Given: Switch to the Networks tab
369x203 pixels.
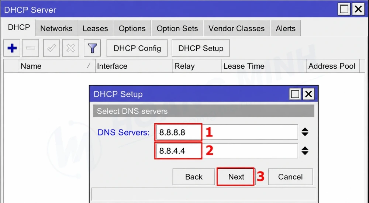Looking at the screenshot, I should [56, 28].
